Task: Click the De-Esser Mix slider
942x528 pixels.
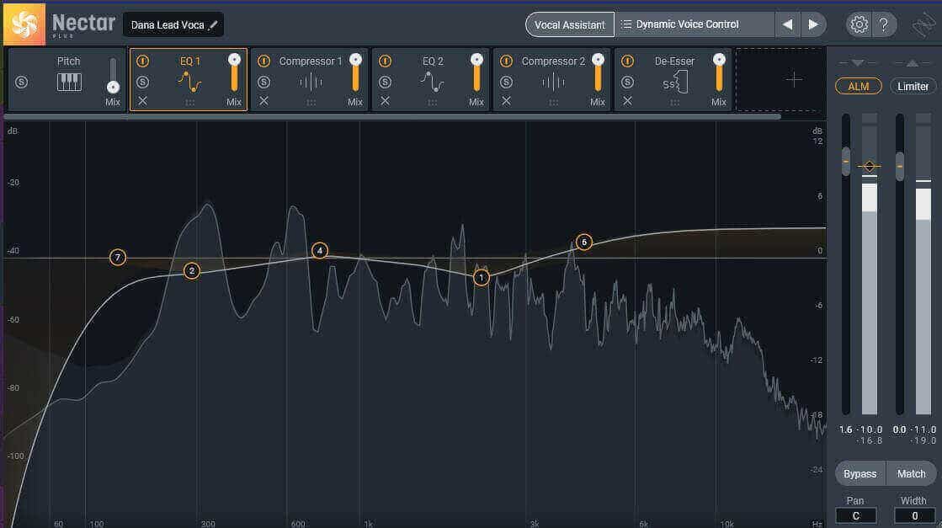Action: point(720,72)
